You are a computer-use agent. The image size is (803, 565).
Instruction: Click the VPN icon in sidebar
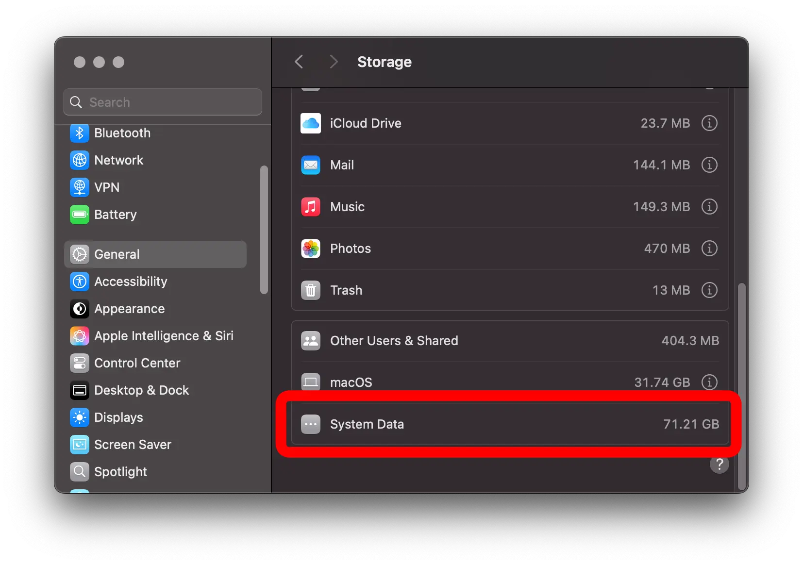[80, 187]
